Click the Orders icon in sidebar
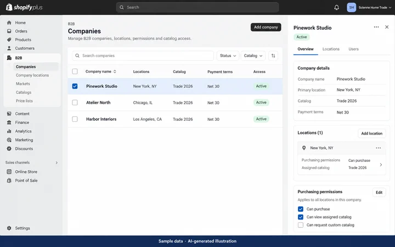 (9, 31)
